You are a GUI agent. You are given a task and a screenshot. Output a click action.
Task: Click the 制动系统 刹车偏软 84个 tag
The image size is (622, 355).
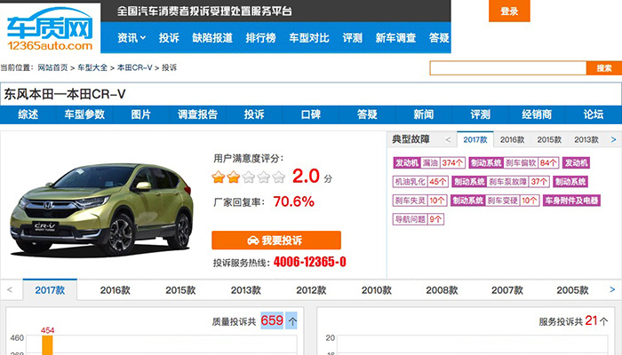point(514,162)
